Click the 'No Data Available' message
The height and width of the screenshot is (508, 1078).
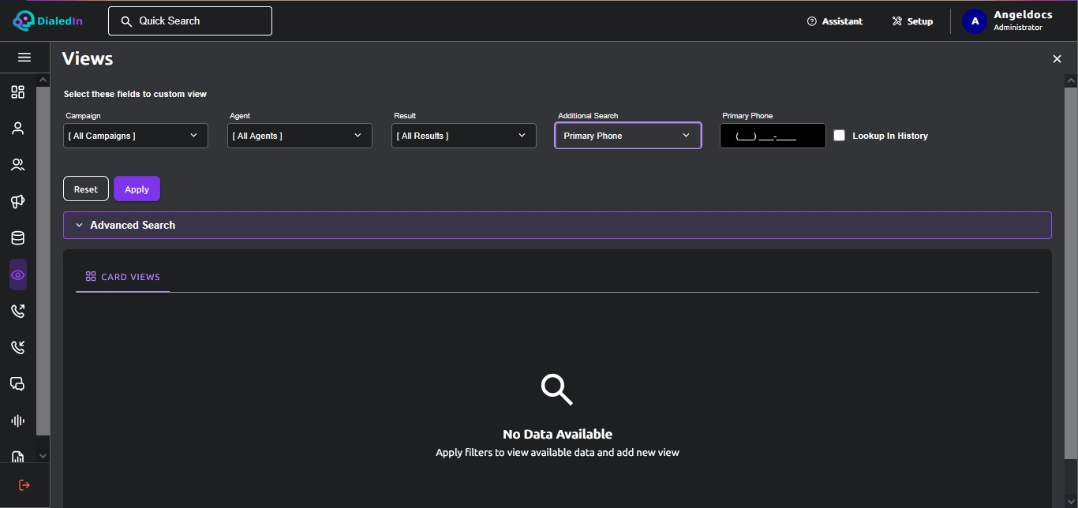click(557, 434)
